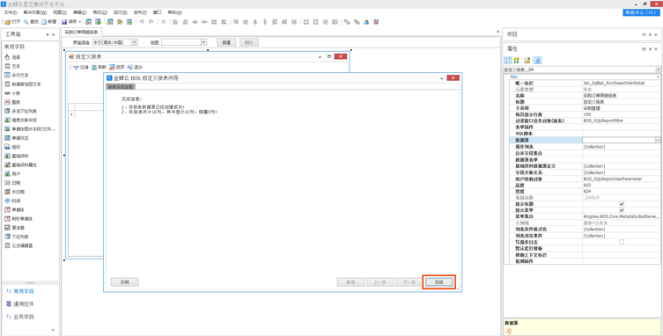Pick the 下拉列表 dropdown field in toolbox
The height and width of the screenshot is (336, 663).
point(17,237)
